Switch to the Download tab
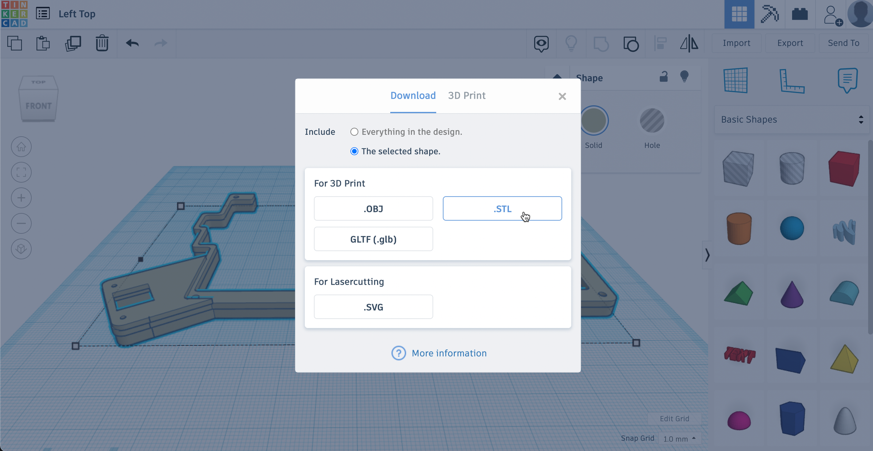The image size is (873, 451). pos(413,95)
